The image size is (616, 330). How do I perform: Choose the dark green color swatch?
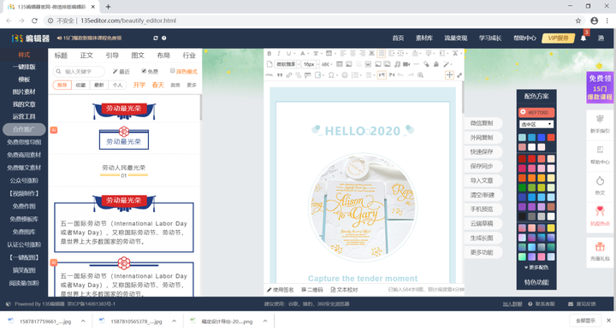pos(522,187)
